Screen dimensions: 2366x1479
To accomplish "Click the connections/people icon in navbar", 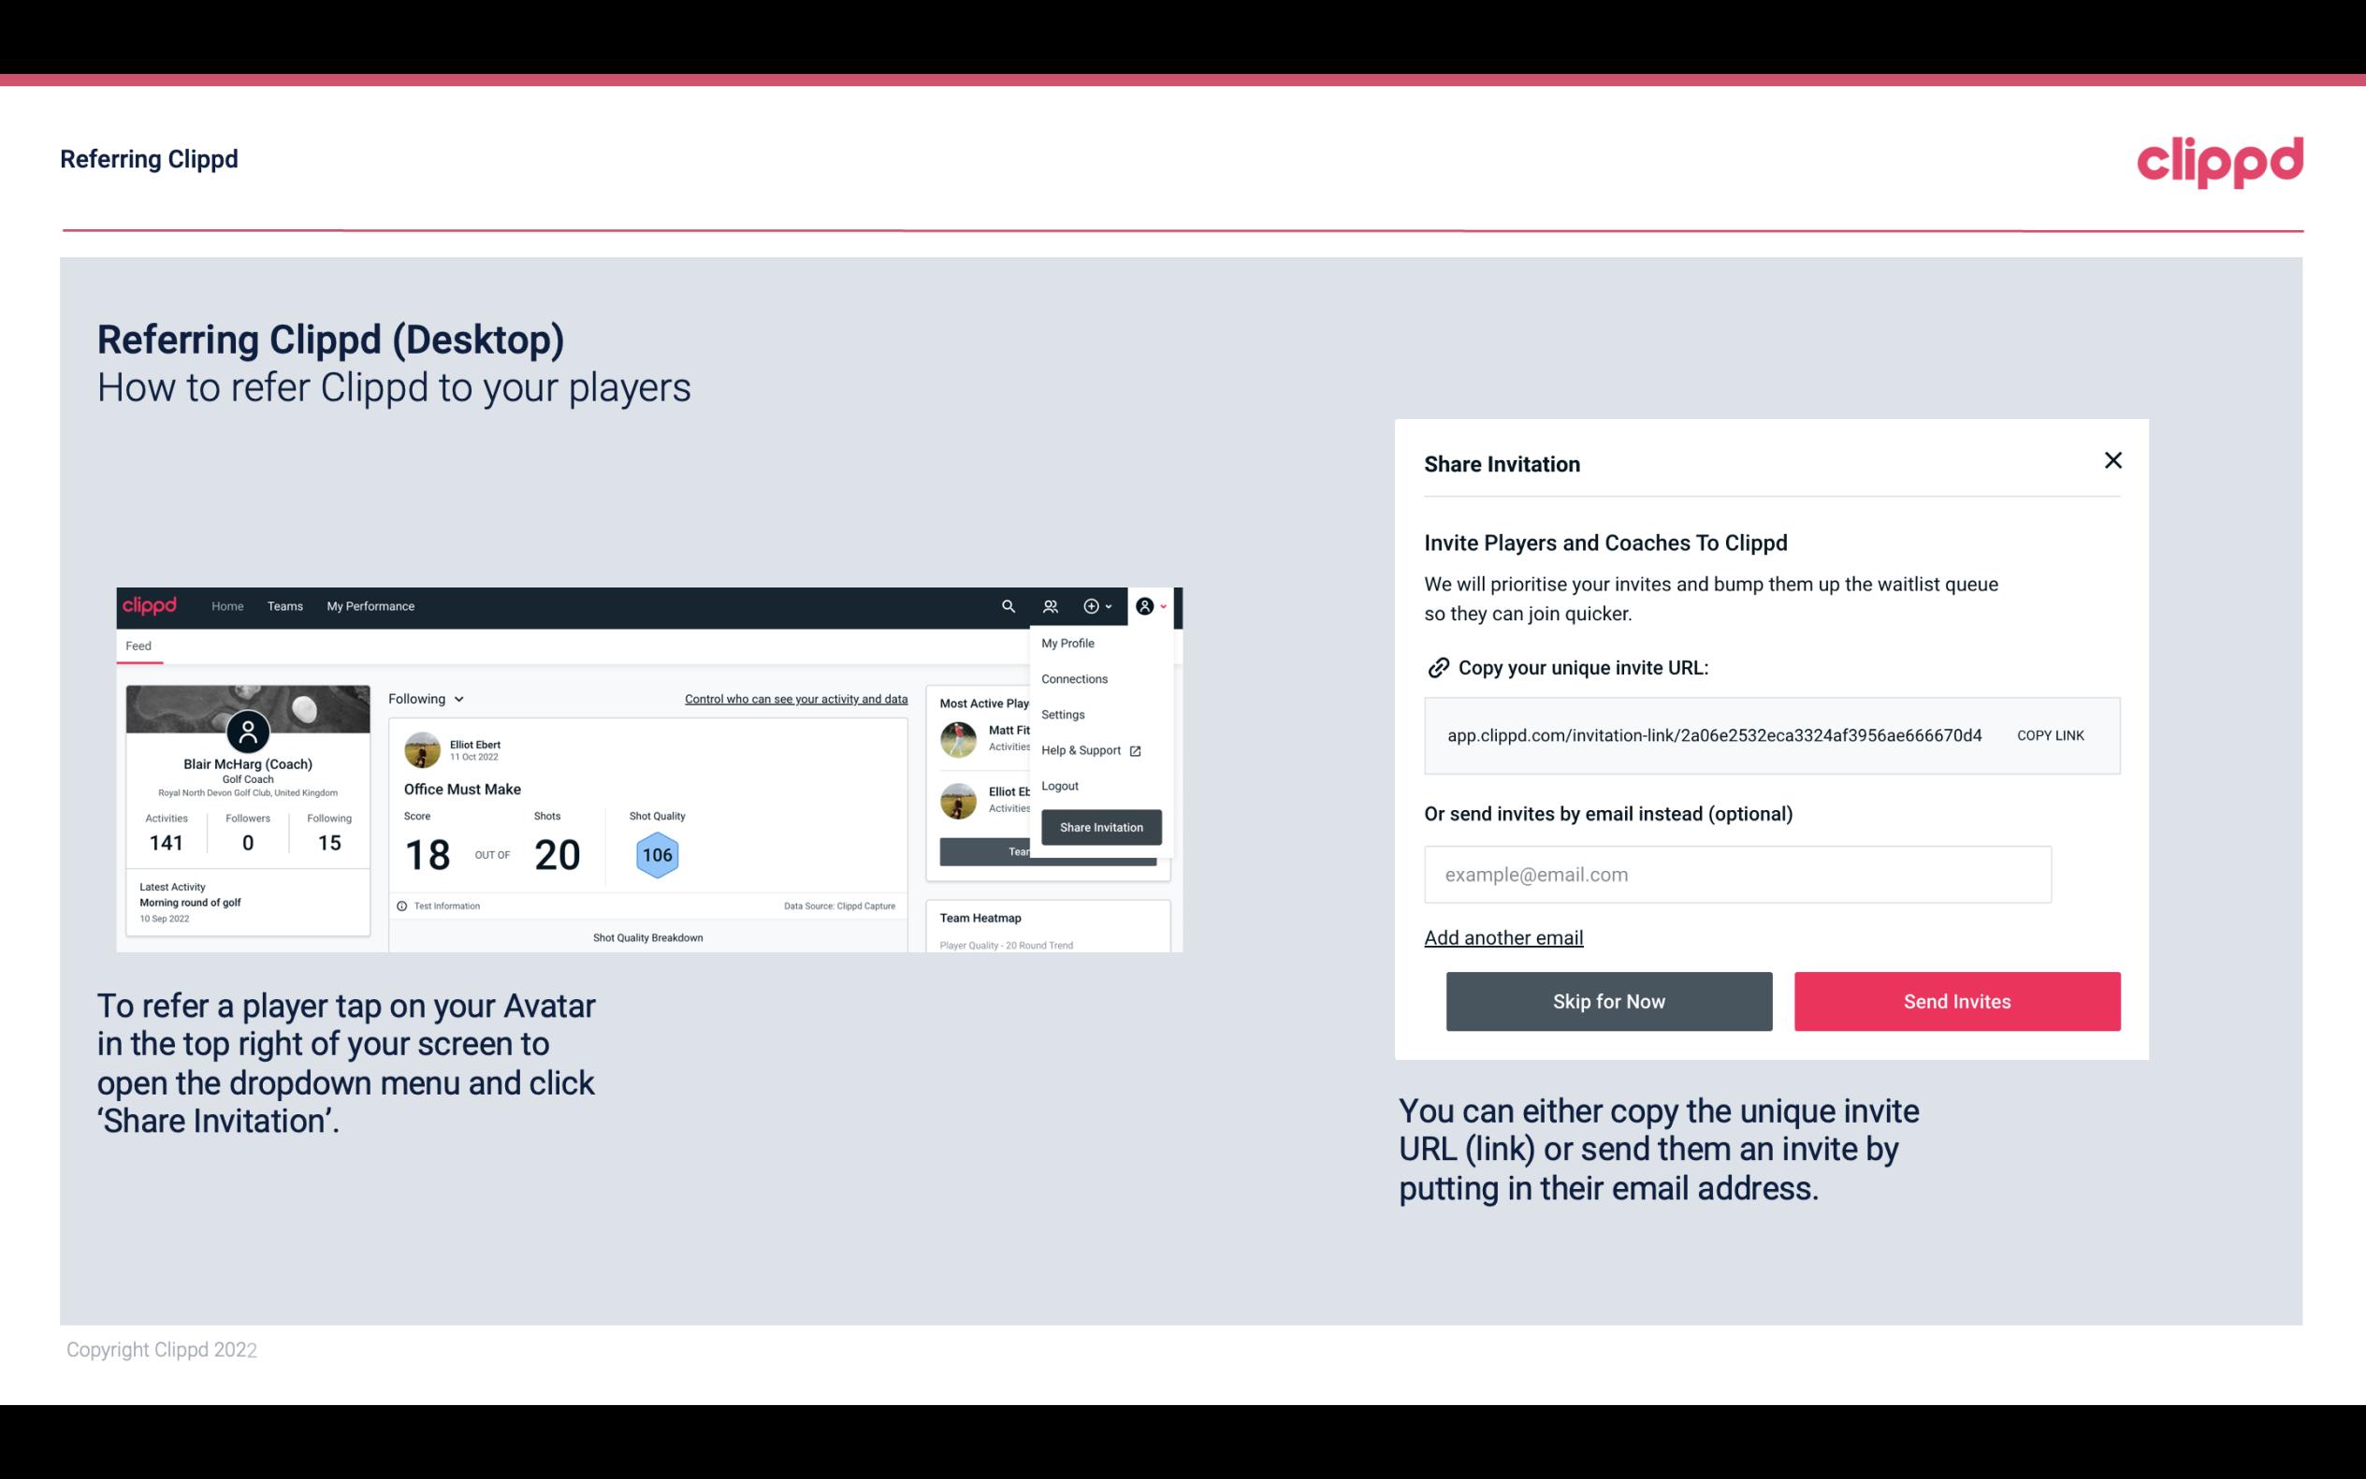I will pyautogui.click(x=1051, y=605).
